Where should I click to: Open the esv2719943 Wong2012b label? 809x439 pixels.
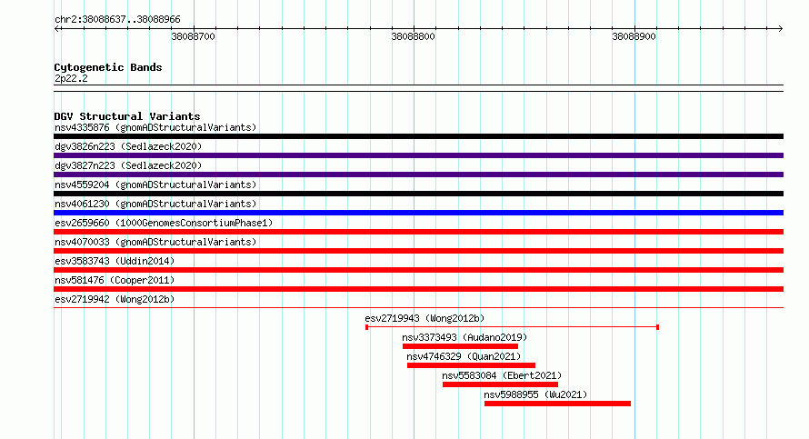click(424, 318)
